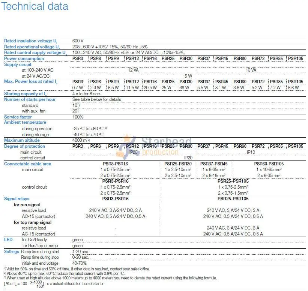Click the '0.7 W' power loss cell

78,88
